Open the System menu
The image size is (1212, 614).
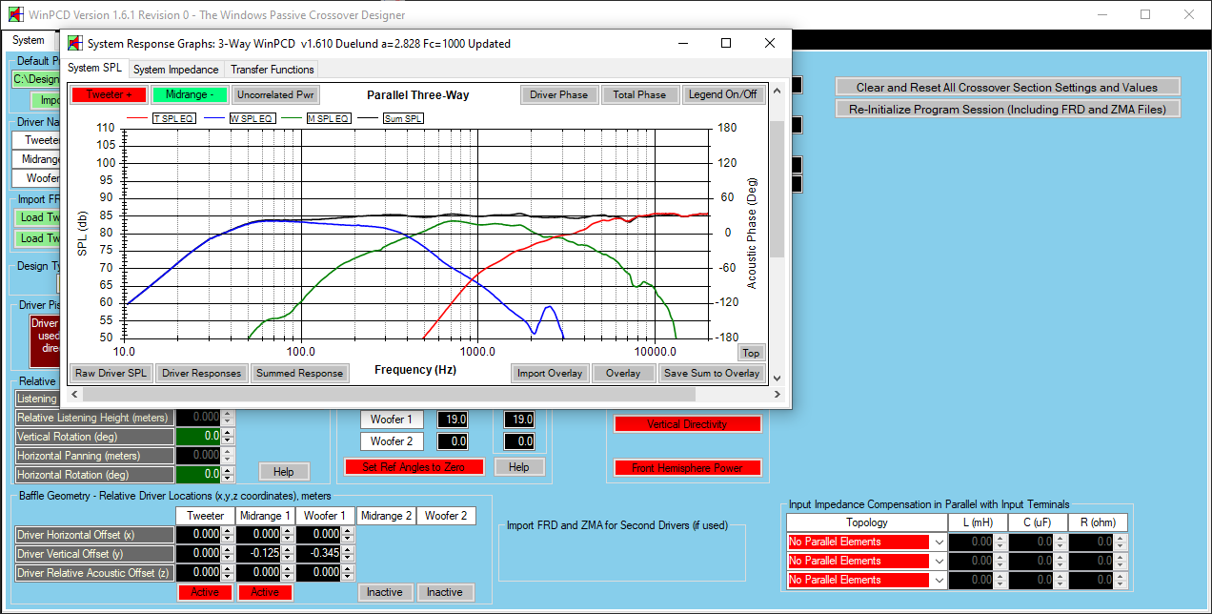click(29, 40)
